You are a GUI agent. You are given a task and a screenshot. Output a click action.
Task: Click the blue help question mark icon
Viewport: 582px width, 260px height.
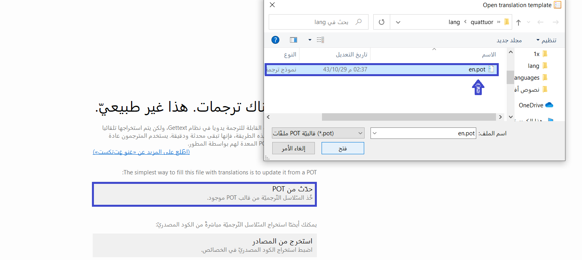tap(275, 40)
